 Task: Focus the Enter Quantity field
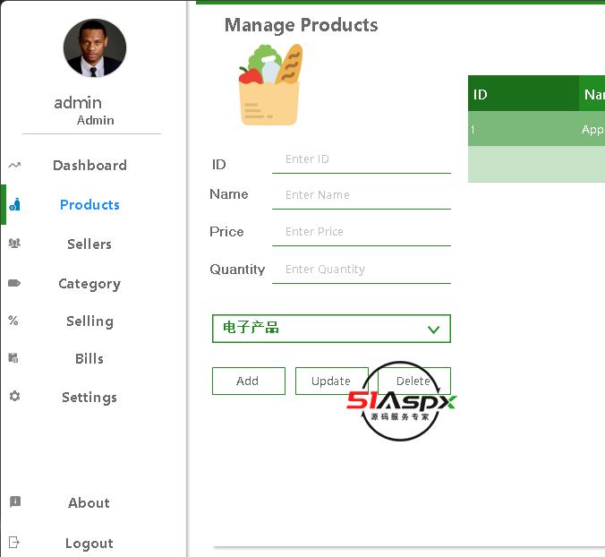coord(362,270)
